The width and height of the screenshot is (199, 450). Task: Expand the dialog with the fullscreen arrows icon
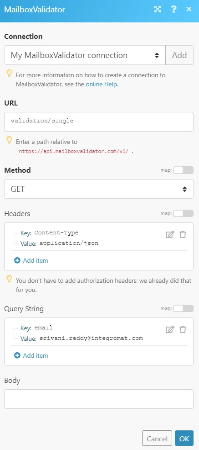point(157,10)
